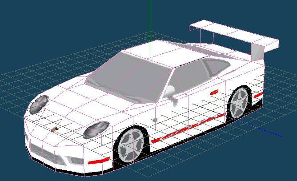
Task: Click the car's front windshield
Action: [x=129, y=77]
